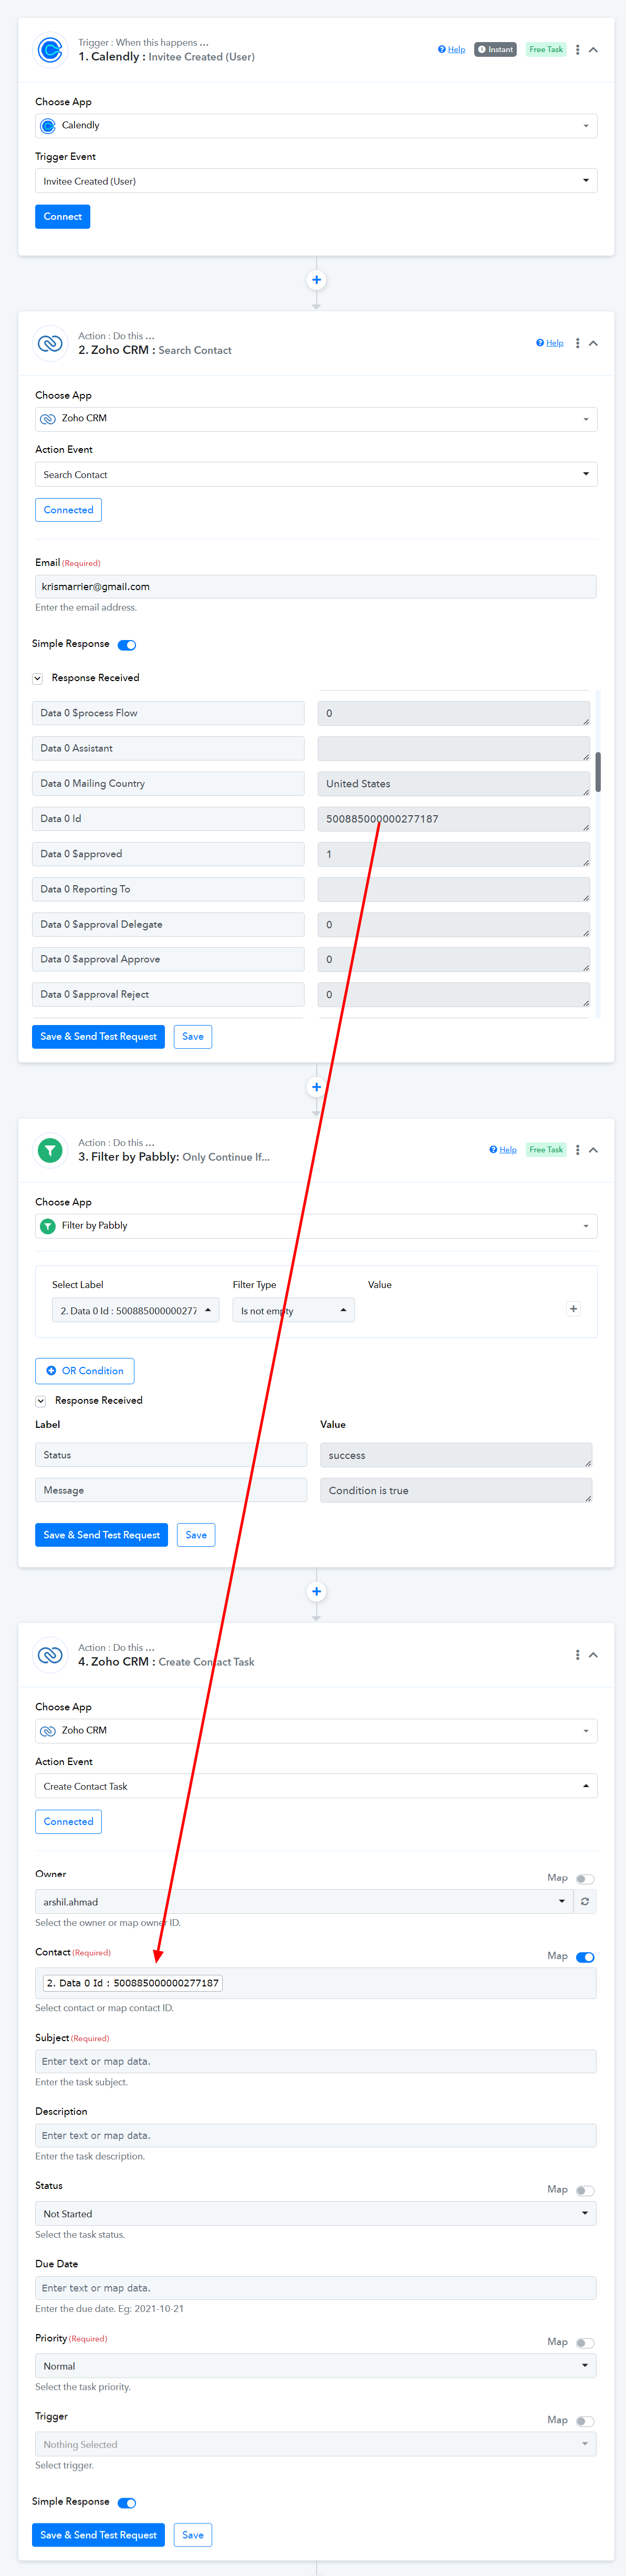The image size is (626, 2576).
Task: Click the Data 0 Mailing Country value United States
Action: pos(454,784)
